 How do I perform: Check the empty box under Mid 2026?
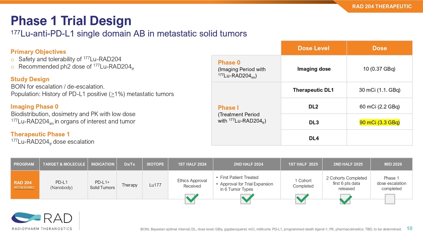390,199
